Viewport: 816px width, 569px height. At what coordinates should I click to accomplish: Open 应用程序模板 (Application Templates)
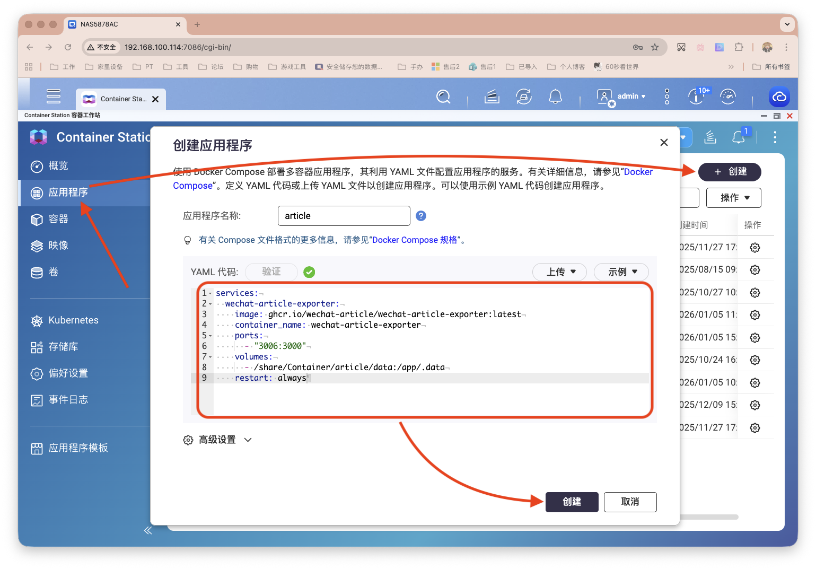78,448
